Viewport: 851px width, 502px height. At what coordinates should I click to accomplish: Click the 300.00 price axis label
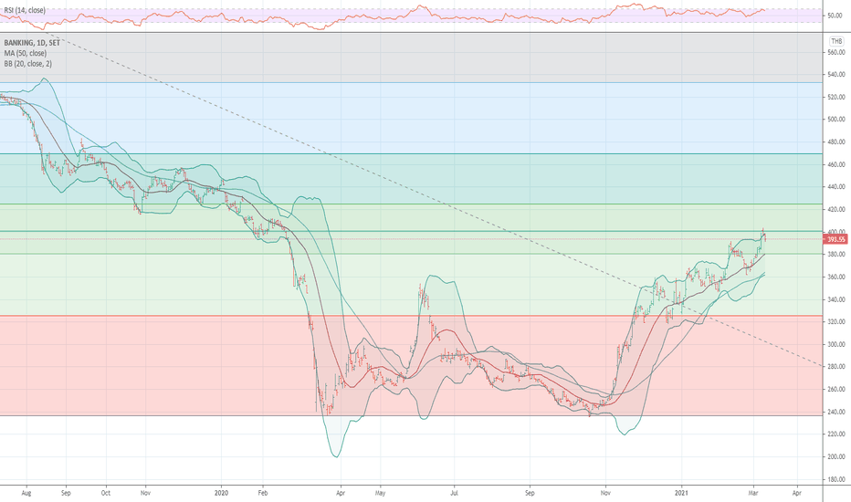[836, 344]
